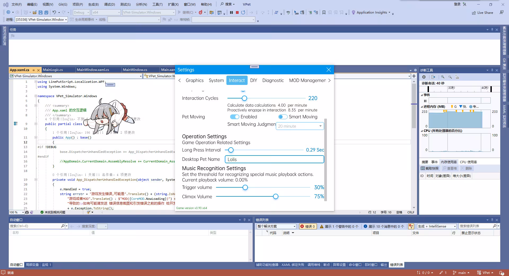
Task: Click the split editor plus icon
Action: (x=414, y=76)
